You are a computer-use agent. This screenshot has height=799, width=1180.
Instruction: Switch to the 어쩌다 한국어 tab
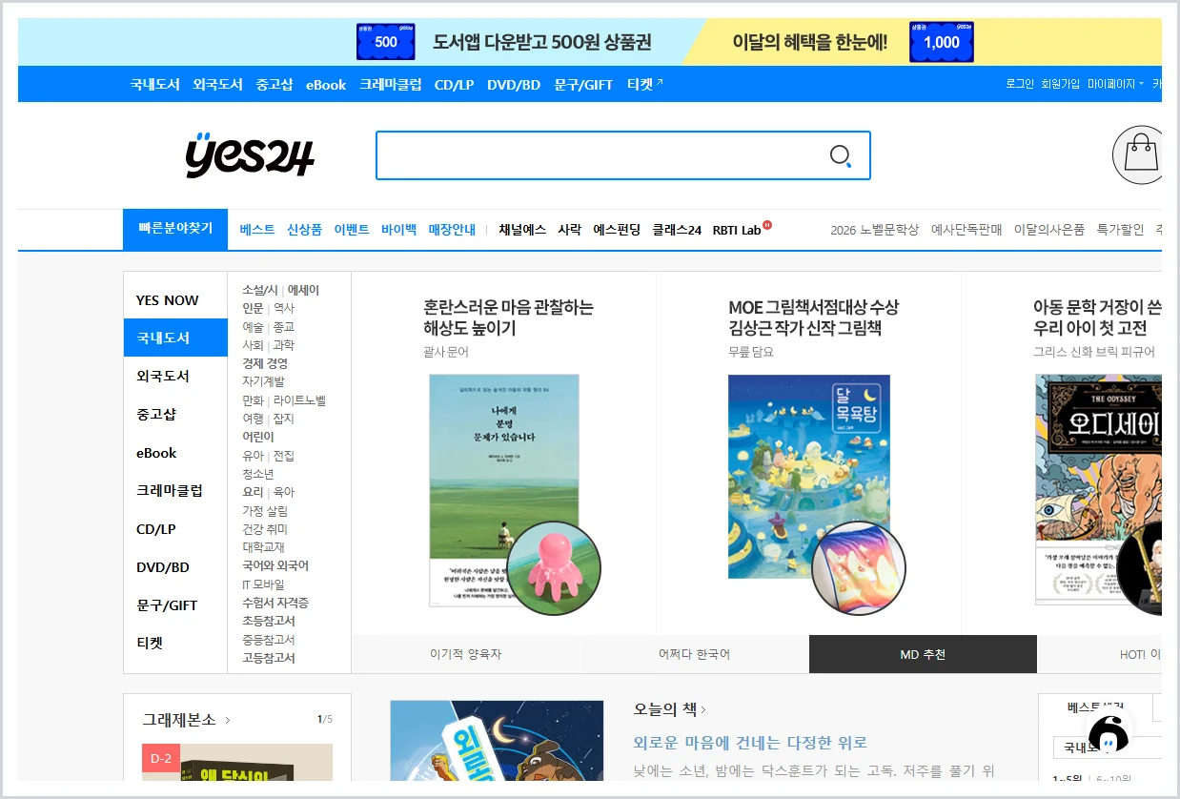click(694, 654)
